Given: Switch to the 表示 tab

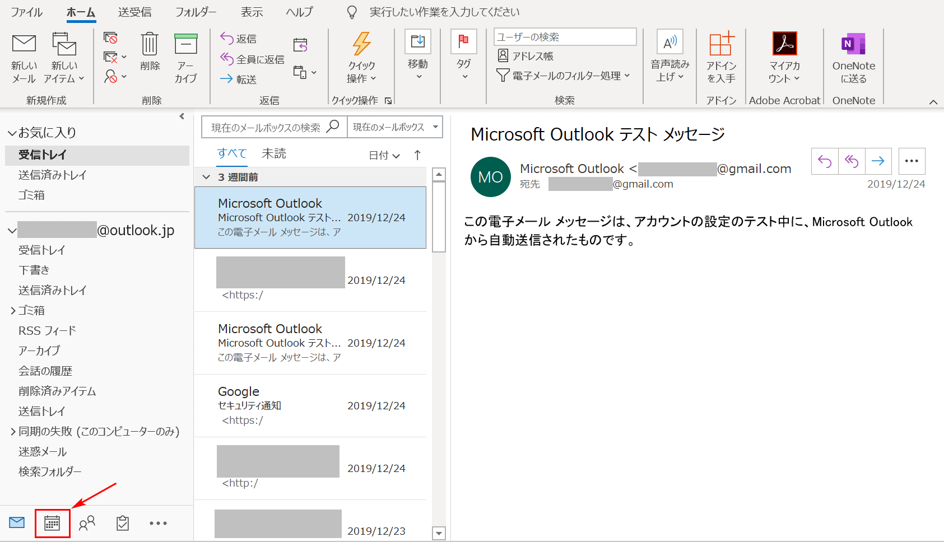Looking at the screenshot, I should coord(252,12).
